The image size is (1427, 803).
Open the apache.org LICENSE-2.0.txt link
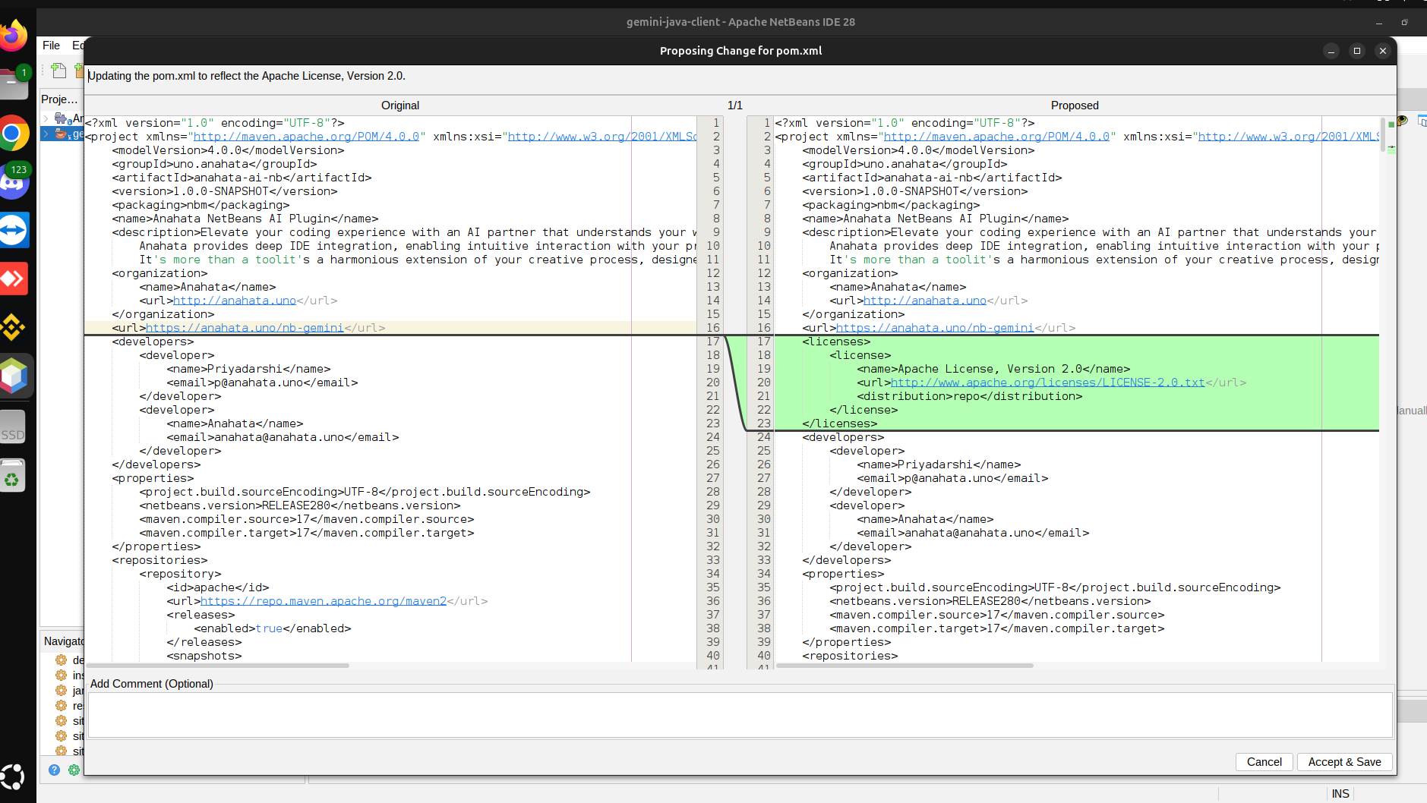coord(1047,383)
